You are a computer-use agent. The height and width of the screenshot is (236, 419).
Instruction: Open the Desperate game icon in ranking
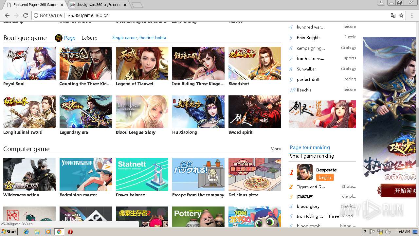coord(304,172)
